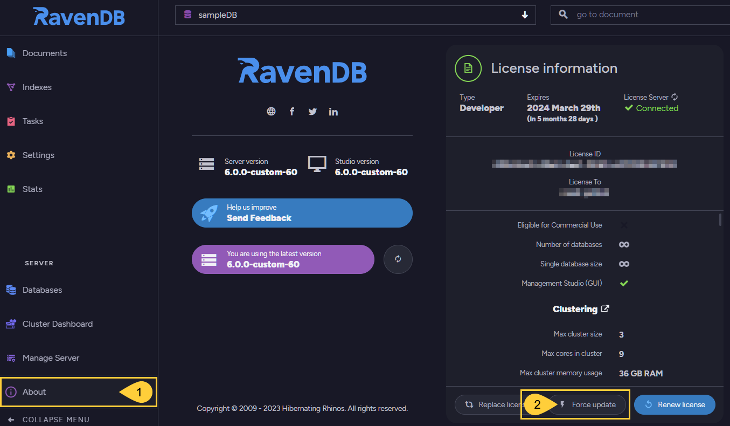Image resolution: width=730 pixels, height=426 pixels.
Task: Click the latest version purple banner
Action: [283, 259]
